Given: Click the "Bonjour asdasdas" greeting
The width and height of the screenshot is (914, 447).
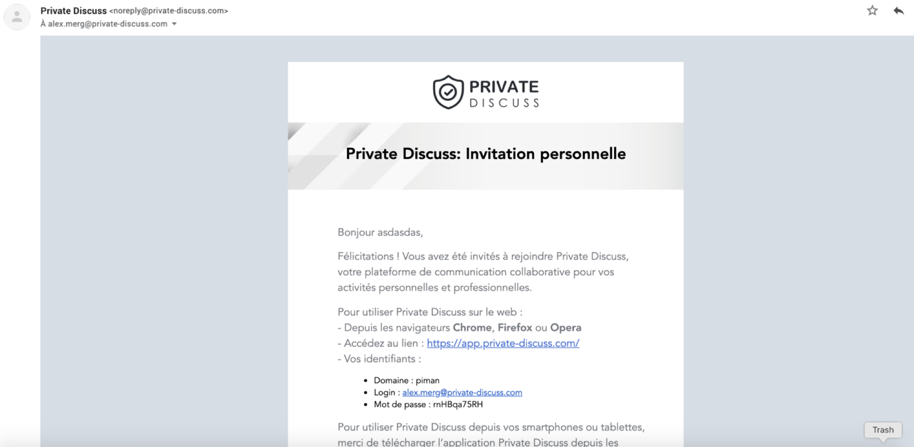Looking at the screenshot, I should [380, 232].
